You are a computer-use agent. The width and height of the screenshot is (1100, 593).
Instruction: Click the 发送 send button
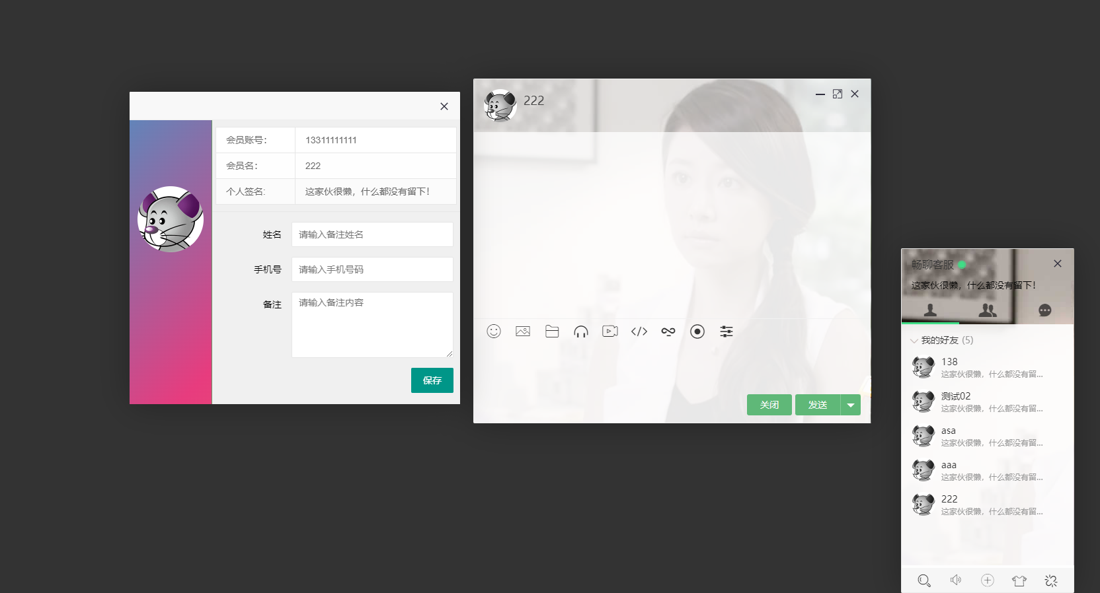click(818, 405)
